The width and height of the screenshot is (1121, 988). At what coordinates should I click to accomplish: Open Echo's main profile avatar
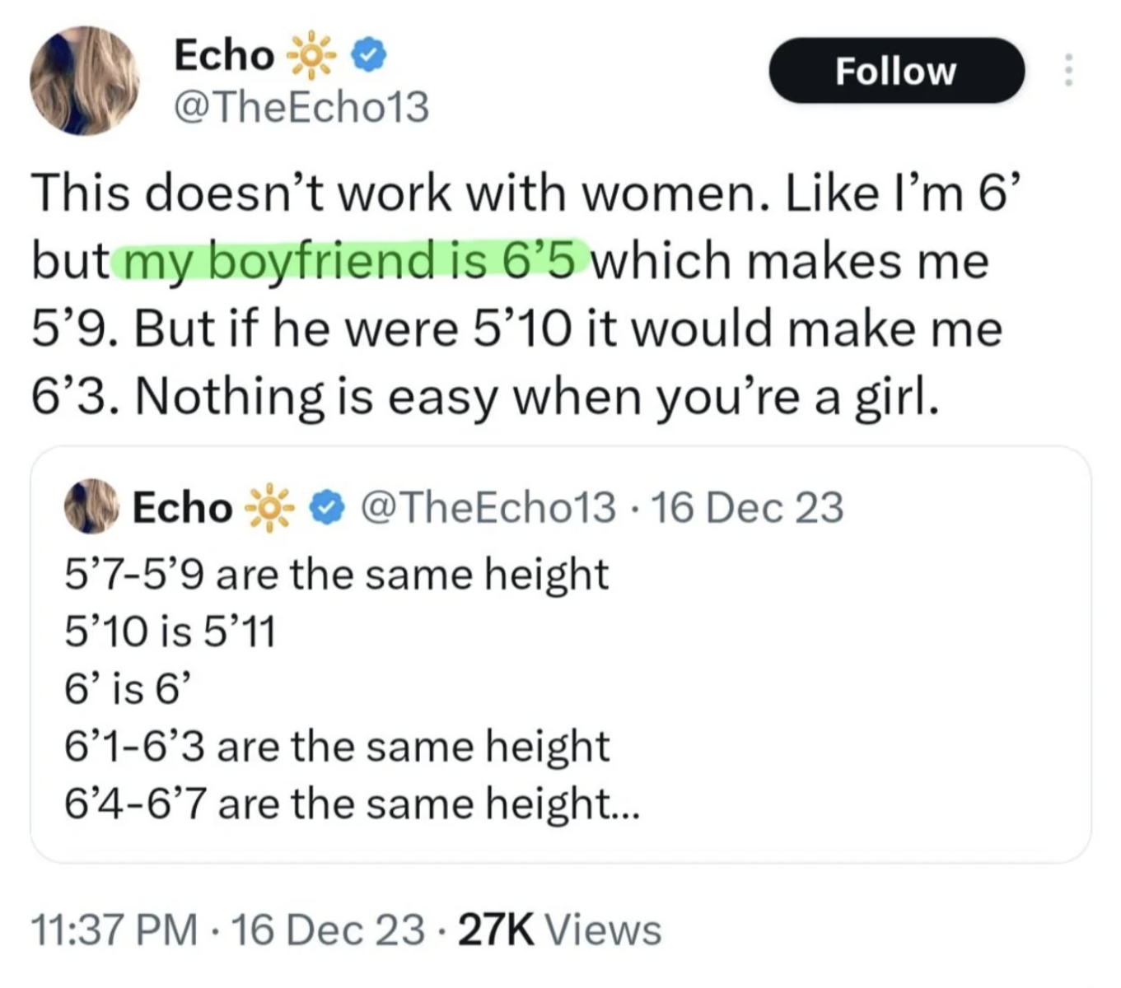[x=85, y=81]
